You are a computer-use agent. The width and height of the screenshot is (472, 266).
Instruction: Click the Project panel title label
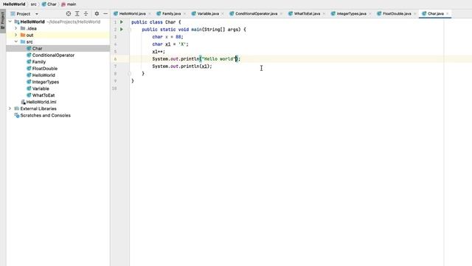[23, 14]
